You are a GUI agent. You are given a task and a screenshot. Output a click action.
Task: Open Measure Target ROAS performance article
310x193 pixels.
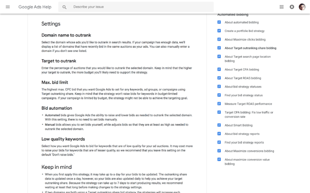pos(249,104)
